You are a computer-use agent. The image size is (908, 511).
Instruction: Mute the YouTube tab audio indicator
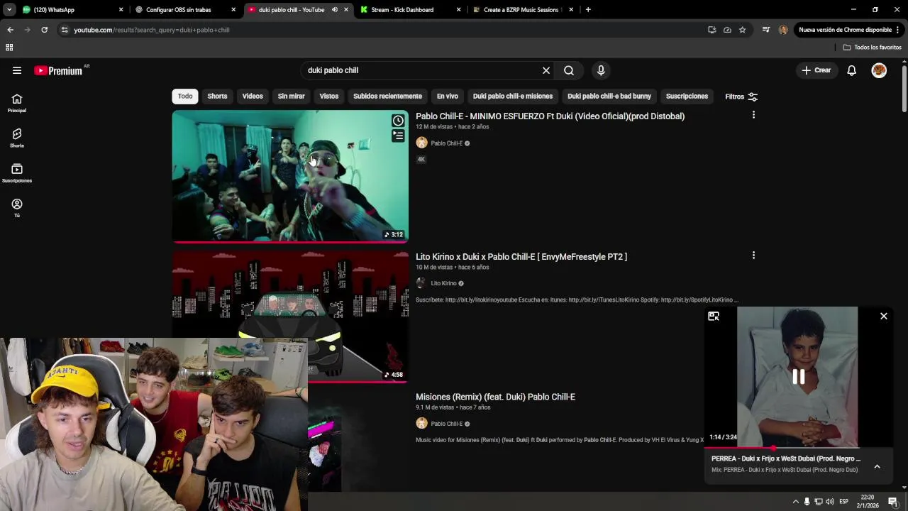point(334,10)
